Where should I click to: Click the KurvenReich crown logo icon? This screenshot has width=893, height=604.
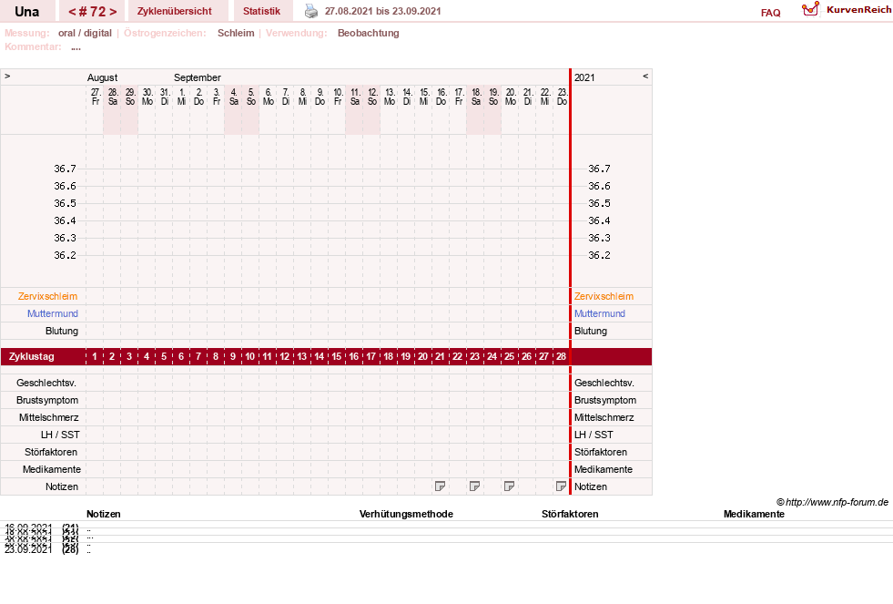coord(810,9)
